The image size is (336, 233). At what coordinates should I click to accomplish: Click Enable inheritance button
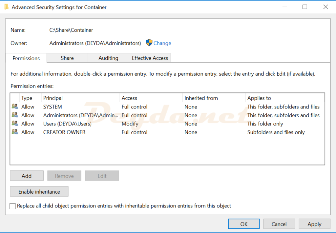pos(39,192)
